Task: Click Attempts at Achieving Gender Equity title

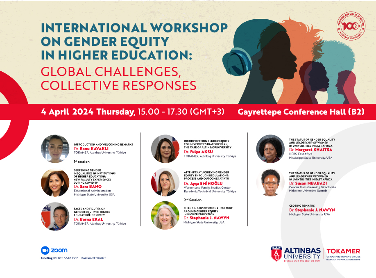Action: click(206, 175)
